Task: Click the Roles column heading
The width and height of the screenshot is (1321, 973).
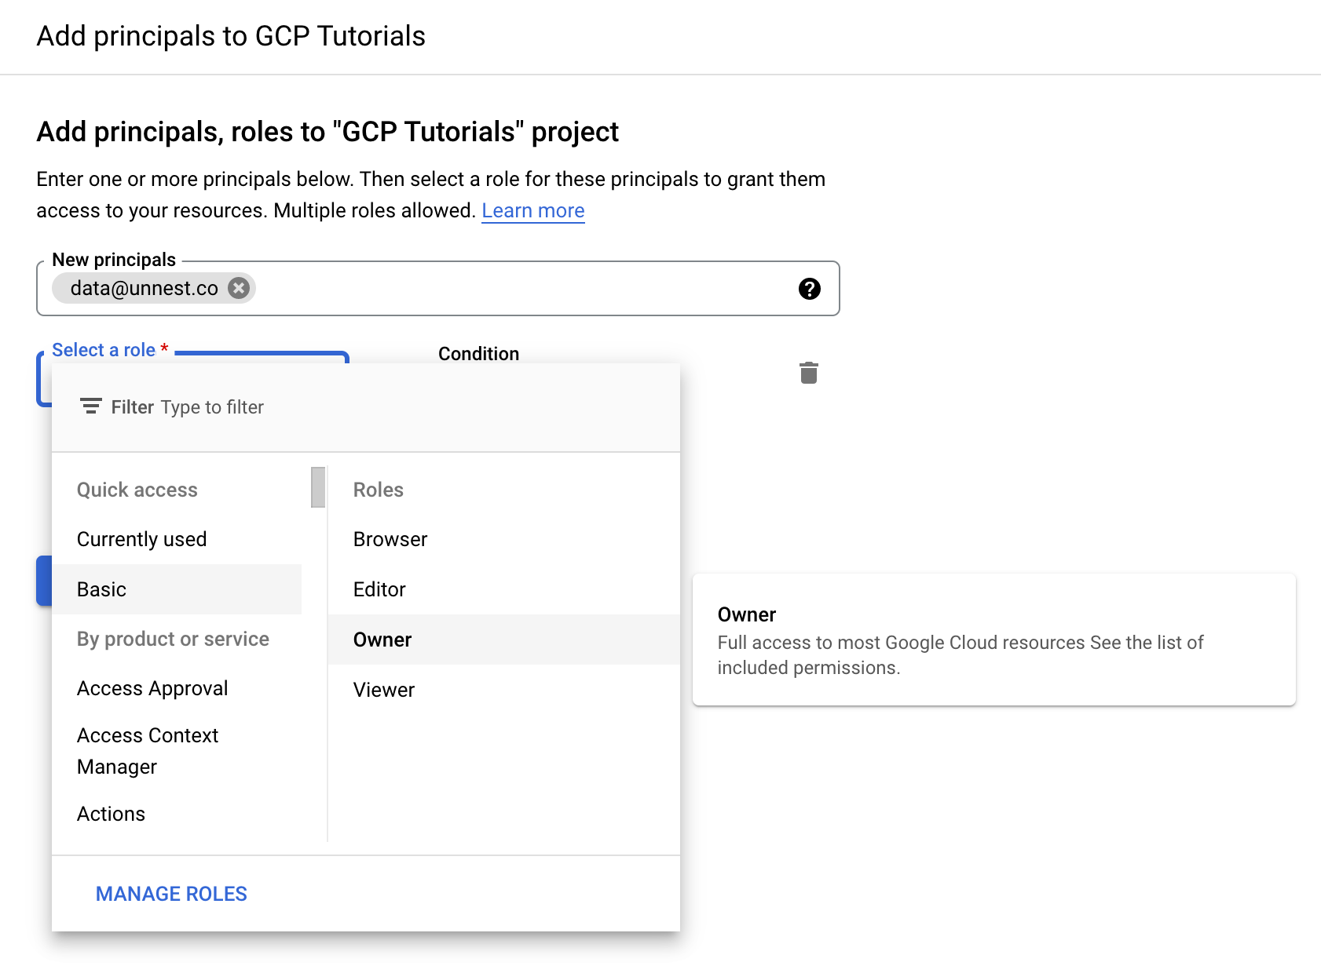Action: [379, 490]
